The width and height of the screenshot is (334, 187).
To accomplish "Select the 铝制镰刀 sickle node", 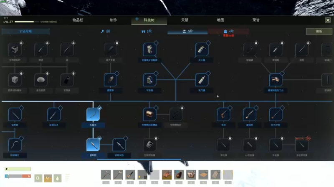I will (15, 145).
